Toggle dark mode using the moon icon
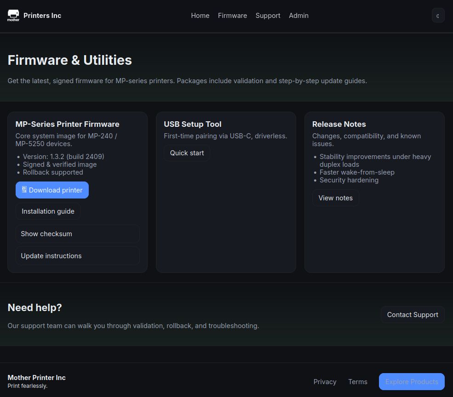 click(437, 15)
